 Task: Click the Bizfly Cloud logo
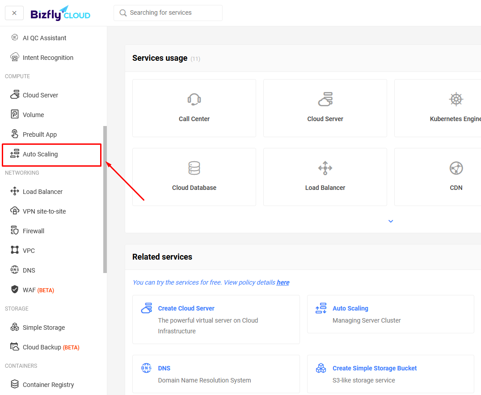(60, 13)
